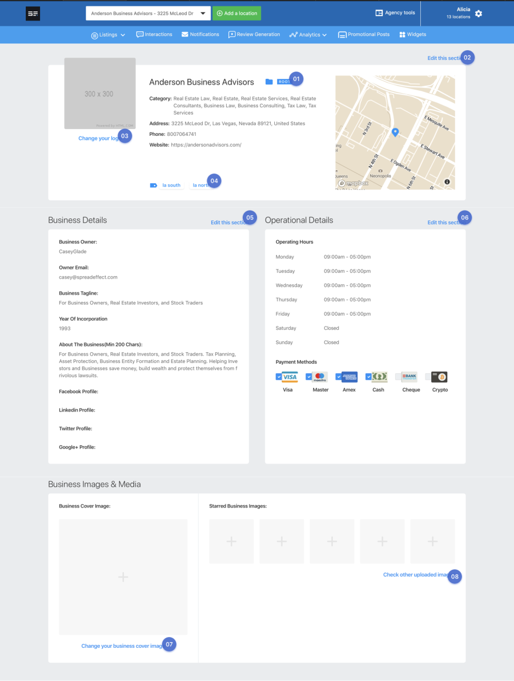Open Notifications in the nav bar
Screen dimensions: 514x681
(x=200, y=34)
